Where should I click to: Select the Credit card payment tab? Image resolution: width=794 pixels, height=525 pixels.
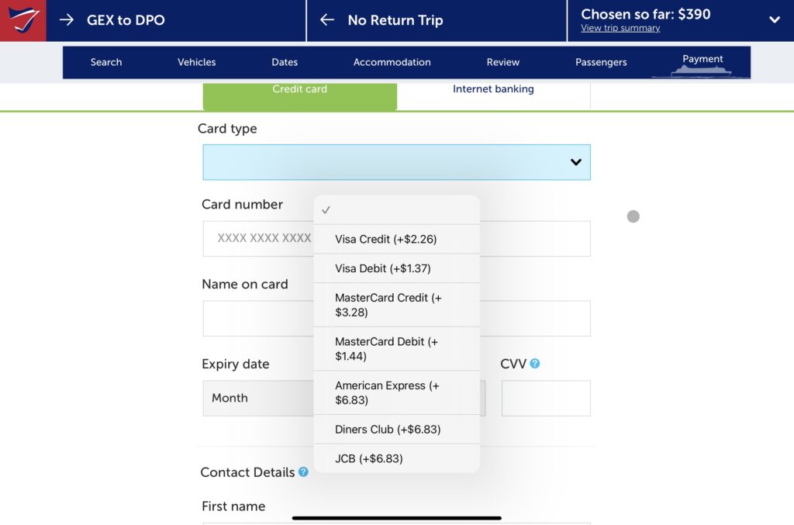[x=300, y=96]
